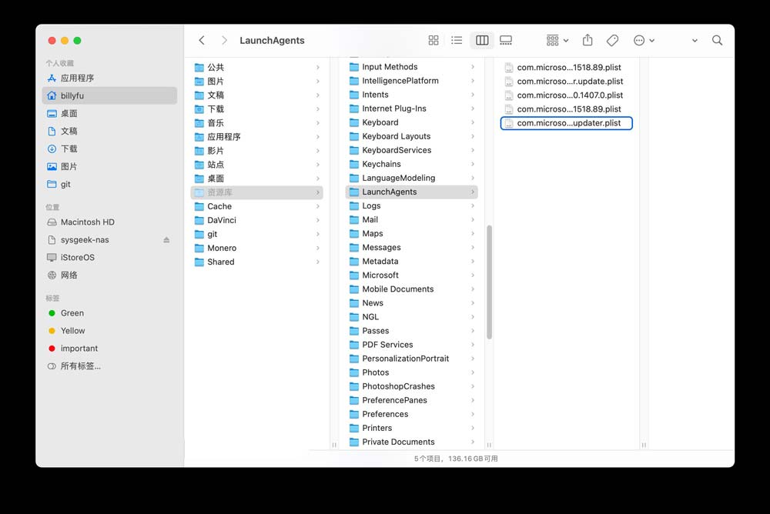Image resolution: width=770 pixels, height=514 pixels.
Task: Click the Library column vertical scrollbar
Action: click(489, 282)
